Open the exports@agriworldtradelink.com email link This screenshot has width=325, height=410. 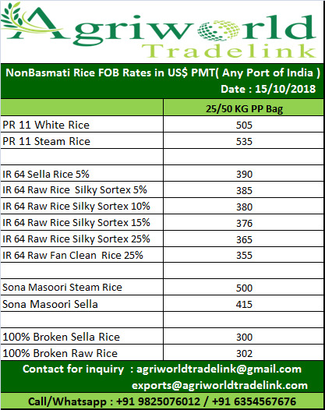click(220, 385)
